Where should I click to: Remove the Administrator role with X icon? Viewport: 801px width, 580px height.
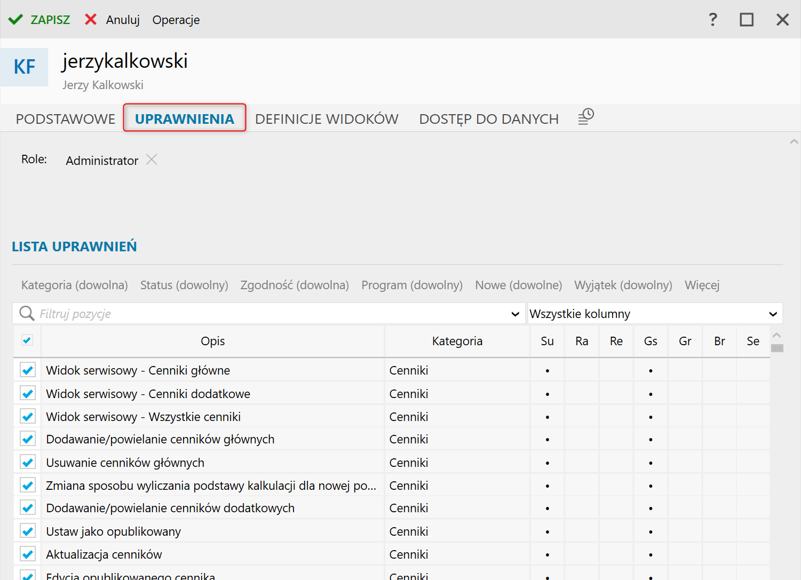click(152, 160)
